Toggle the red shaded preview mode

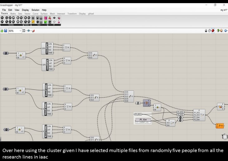point(213,31)
